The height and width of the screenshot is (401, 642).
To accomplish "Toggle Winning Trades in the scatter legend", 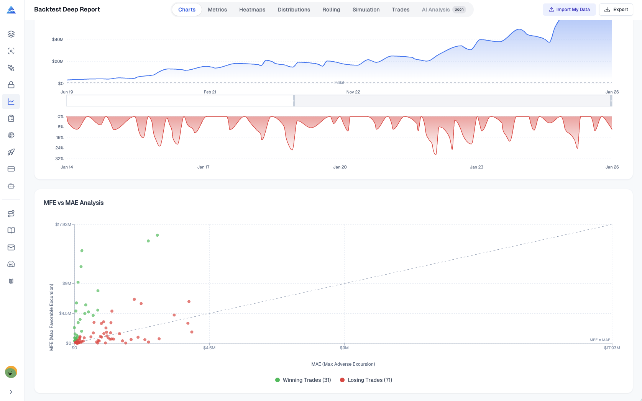I will tap(302, 380).
